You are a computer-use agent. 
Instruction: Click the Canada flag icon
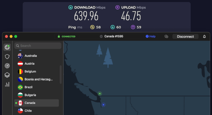click(20, 103)
